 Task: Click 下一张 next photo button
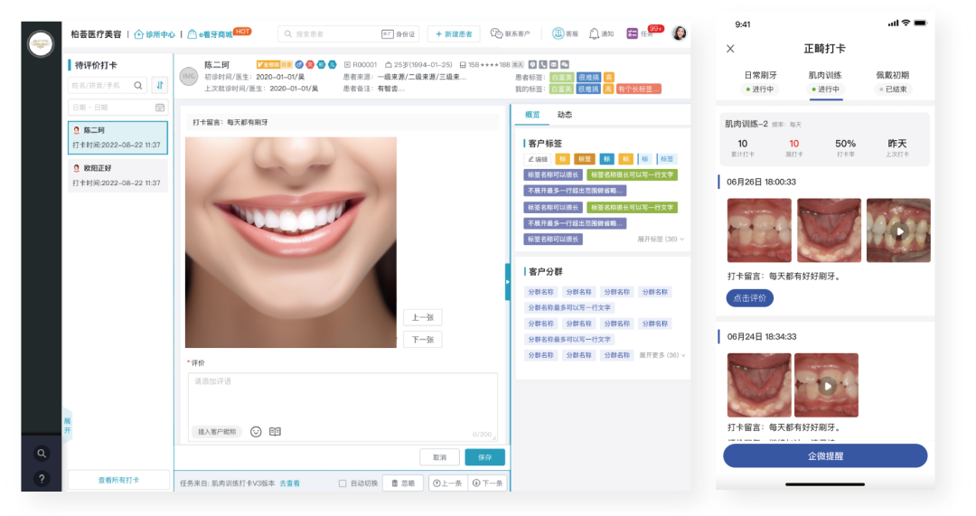click(x=423, y=339)
